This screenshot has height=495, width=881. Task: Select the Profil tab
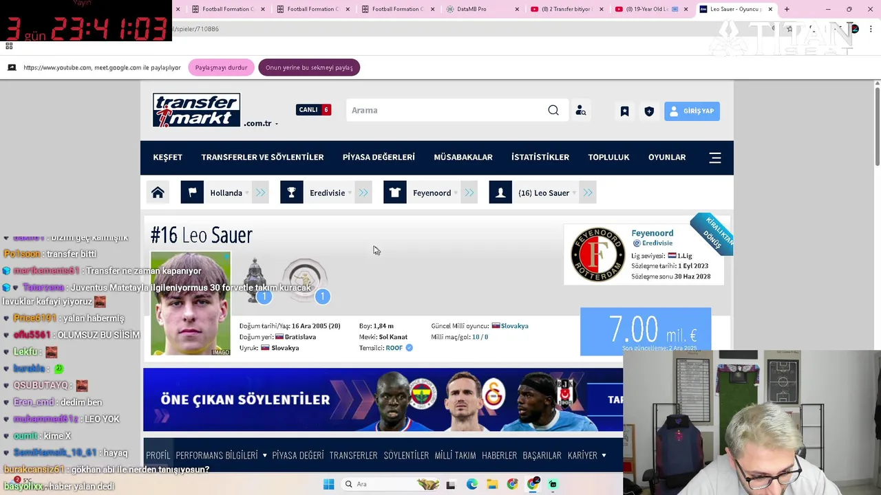pyautogui.click(x=158, y=455)
